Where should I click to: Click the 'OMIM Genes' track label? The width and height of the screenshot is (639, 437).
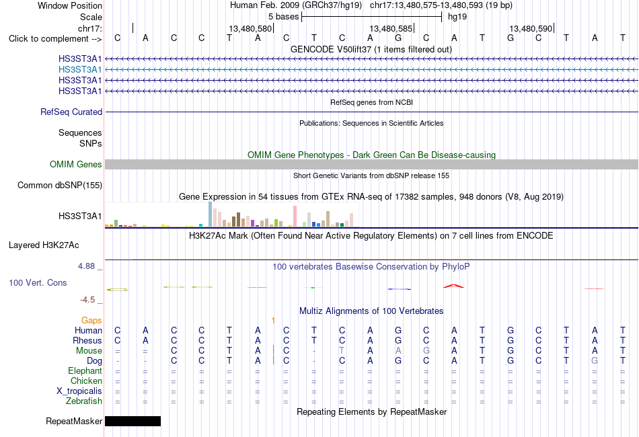click(76, 165)
